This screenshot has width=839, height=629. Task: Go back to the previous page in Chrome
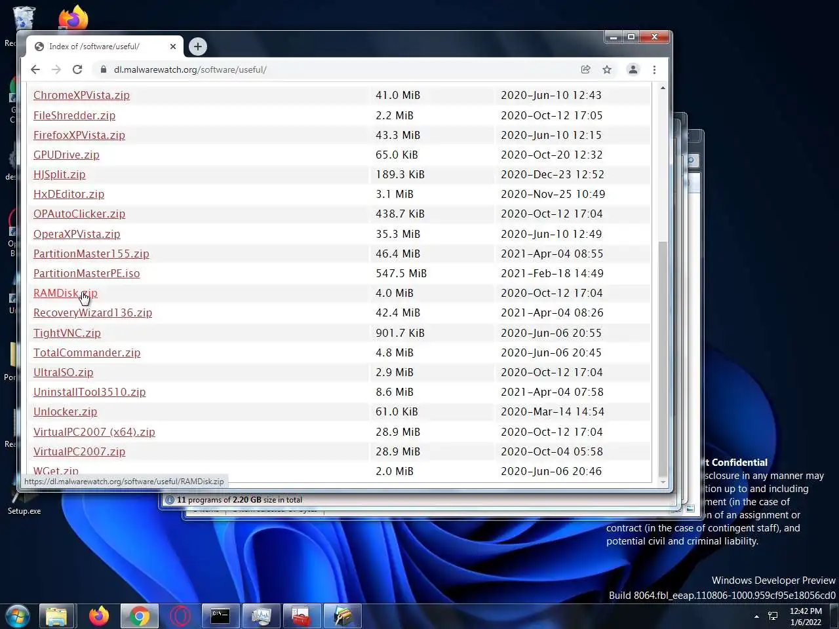click(x=35, y=69)
